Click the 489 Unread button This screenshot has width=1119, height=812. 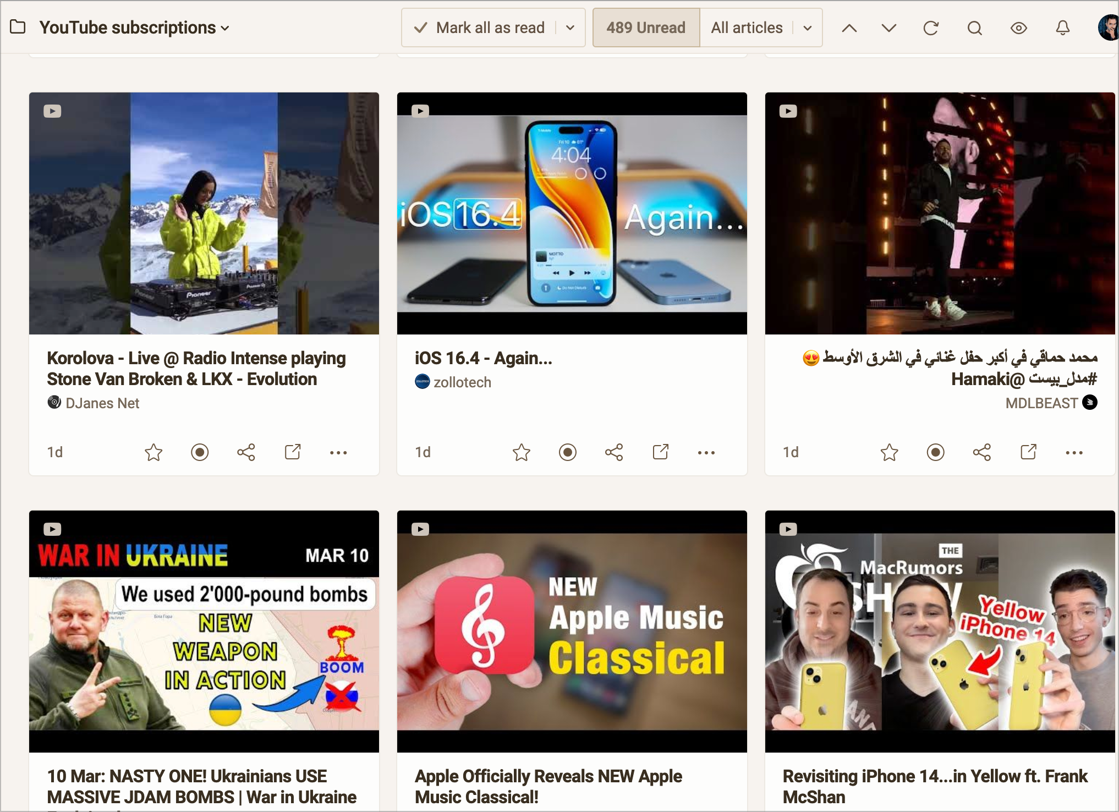[645, 27]
